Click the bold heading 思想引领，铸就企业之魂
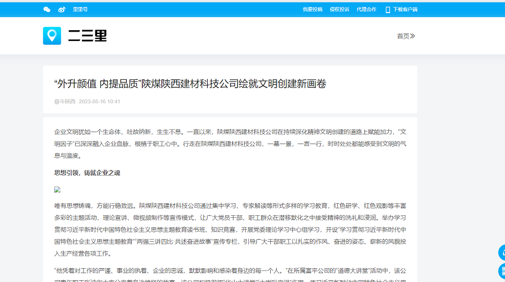The image size is (505, 282). pyautogui.click(x=87, y=172)
